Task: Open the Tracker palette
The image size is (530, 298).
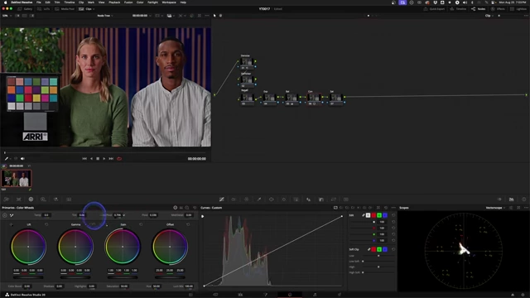Action: 284,199
